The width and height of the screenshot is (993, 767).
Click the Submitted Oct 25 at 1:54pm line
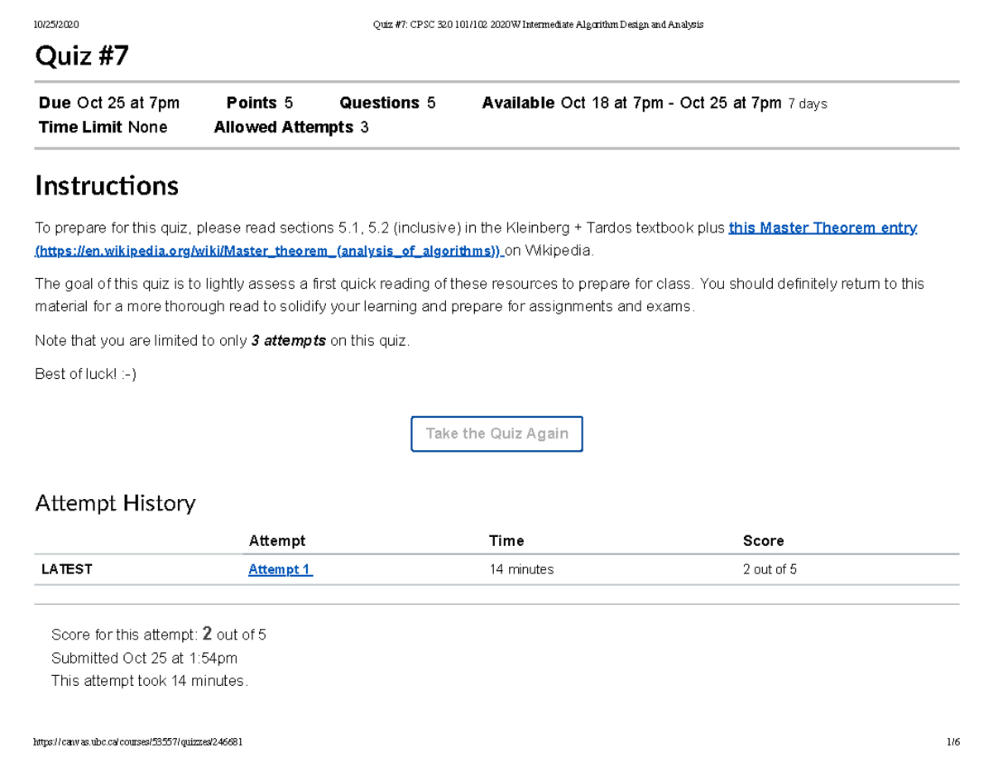click(144, 658)
